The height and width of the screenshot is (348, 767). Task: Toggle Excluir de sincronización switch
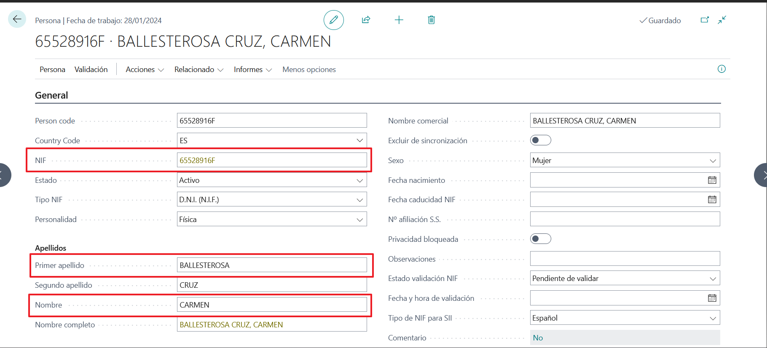point(540,140)
